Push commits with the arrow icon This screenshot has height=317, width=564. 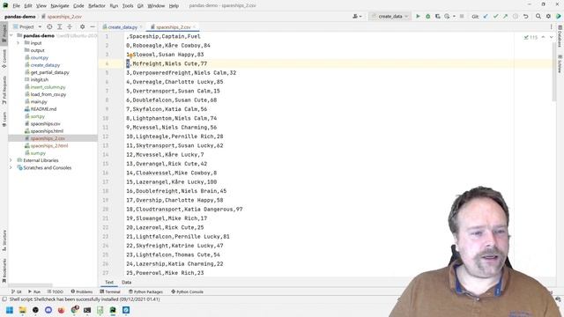tap(505, 16)
